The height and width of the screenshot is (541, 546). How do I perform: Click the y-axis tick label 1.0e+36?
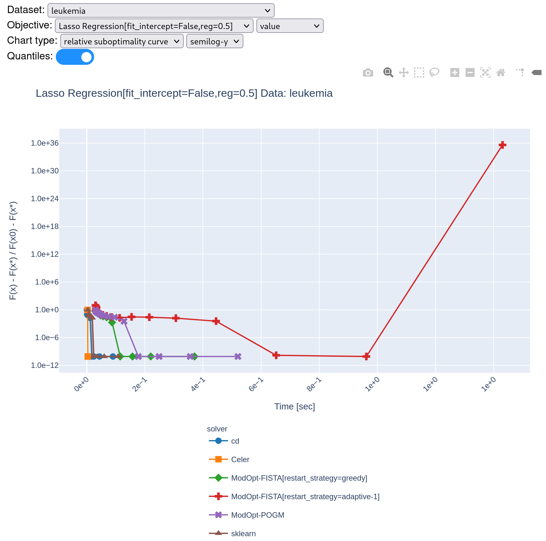(45, 143)
